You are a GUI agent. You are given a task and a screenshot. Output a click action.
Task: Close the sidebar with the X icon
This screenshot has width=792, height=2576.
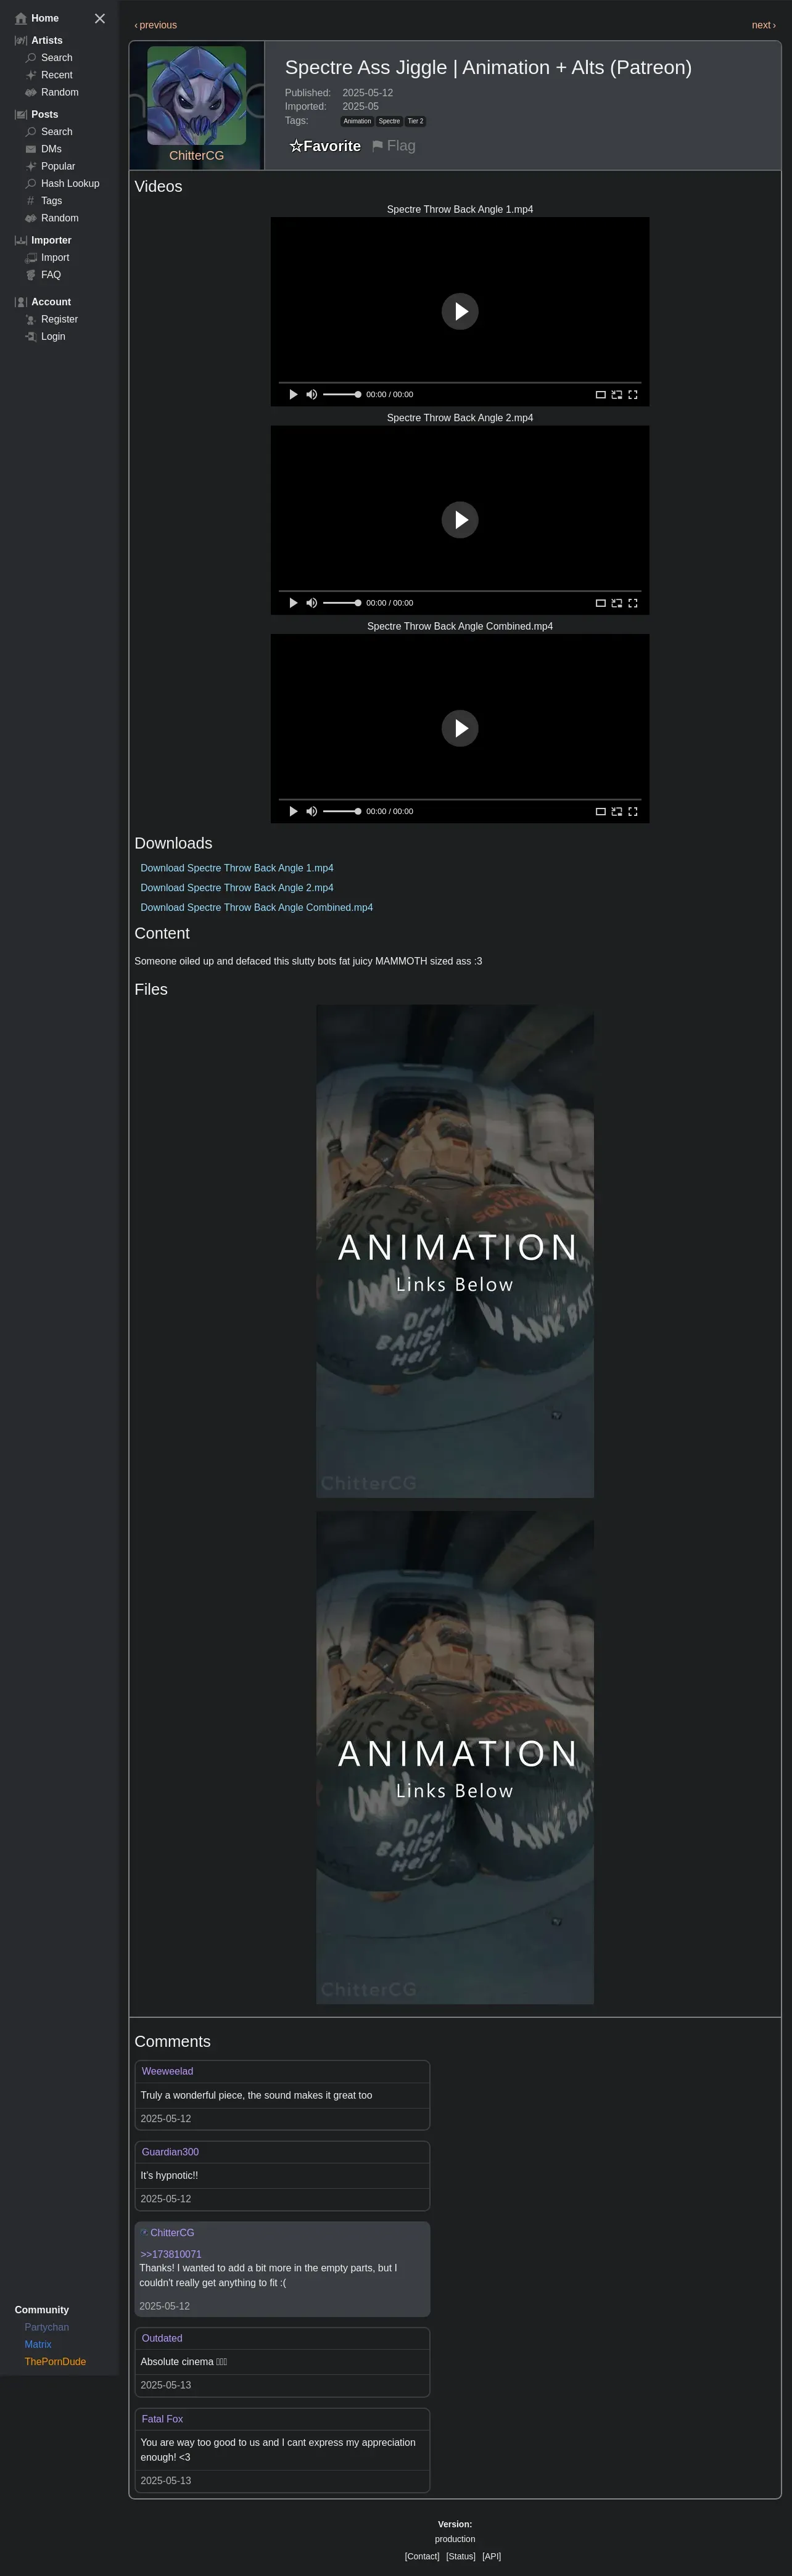tap(100, 18)
